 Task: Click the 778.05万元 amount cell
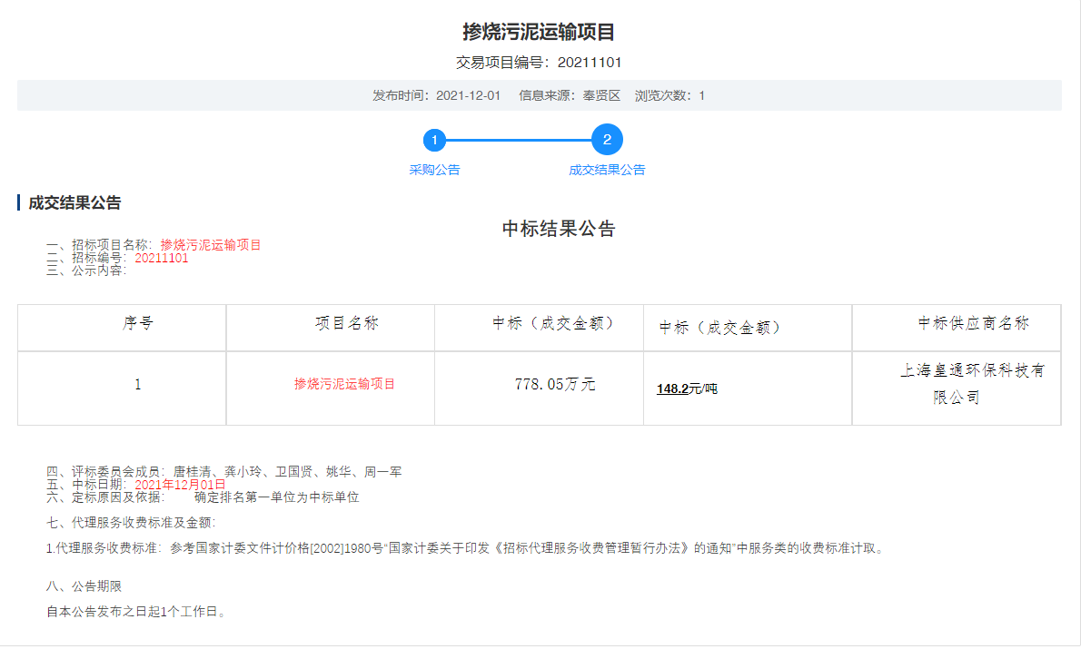click(555, 384)
